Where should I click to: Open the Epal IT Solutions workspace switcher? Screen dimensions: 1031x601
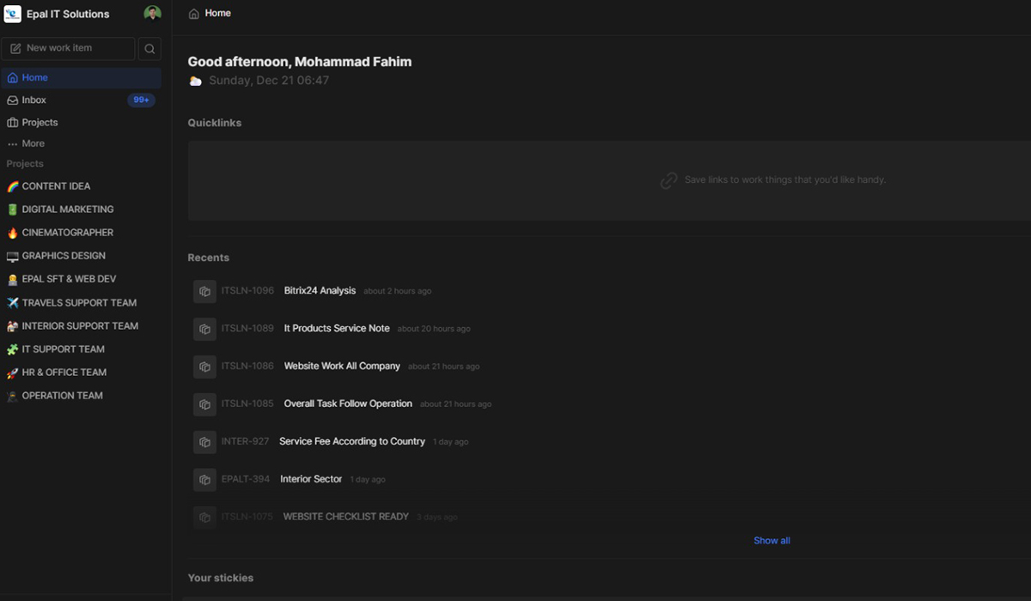(x=68, y=15)
